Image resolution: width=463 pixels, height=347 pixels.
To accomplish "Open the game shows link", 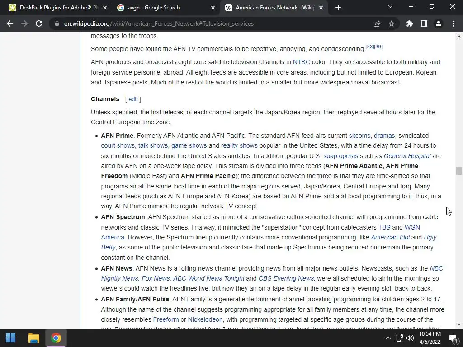I will point(189,146).
